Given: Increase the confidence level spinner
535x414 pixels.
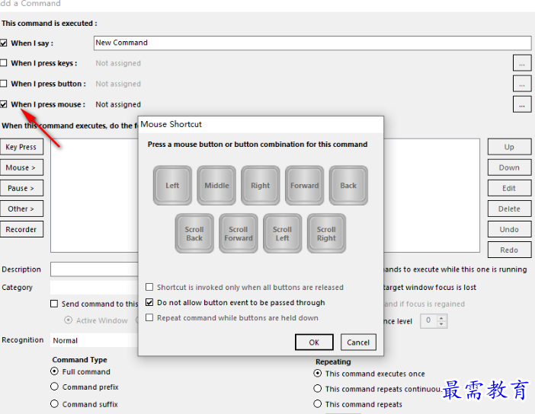Looking at the screenshot, I should pos(441,318).
